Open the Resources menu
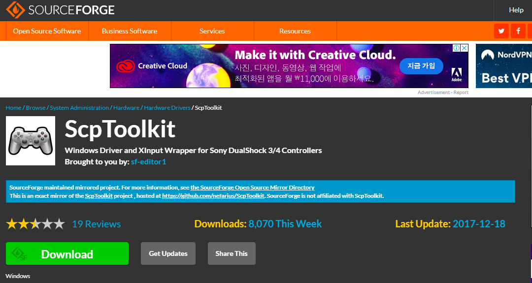The width and height of the screenshot is (532, 283). coord(295,31)
